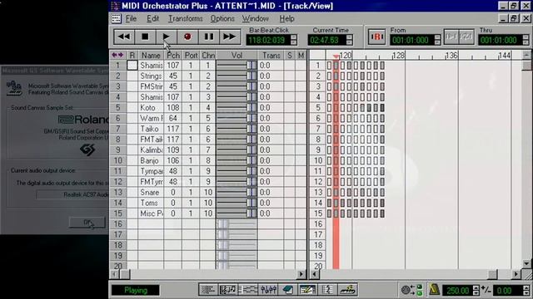Select track row number 13
This screenshot has width=533, height=299.
coord(118,192)
